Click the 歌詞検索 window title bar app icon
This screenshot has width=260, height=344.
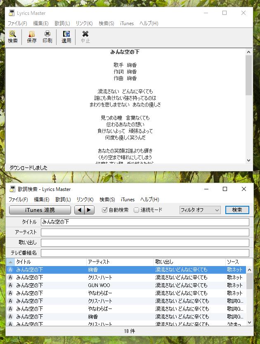click(x=12, y=189)
